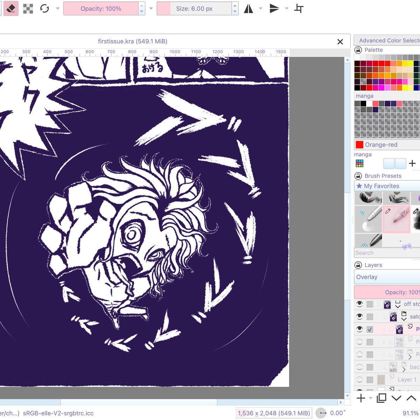Add a new layer with the plus icon
420x420 pixels.
coord(361,398)
